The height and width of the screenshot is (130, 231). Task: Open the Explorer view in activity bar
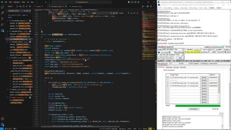tap(3, 7)
